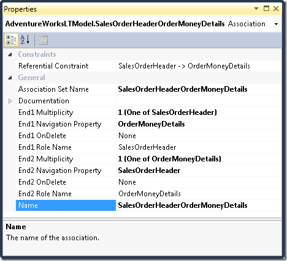The height and width of the screenshot is (261, 287).
Task: Click End2 Role Name value OrderMoneyDetails
Action: coord(150,194)
